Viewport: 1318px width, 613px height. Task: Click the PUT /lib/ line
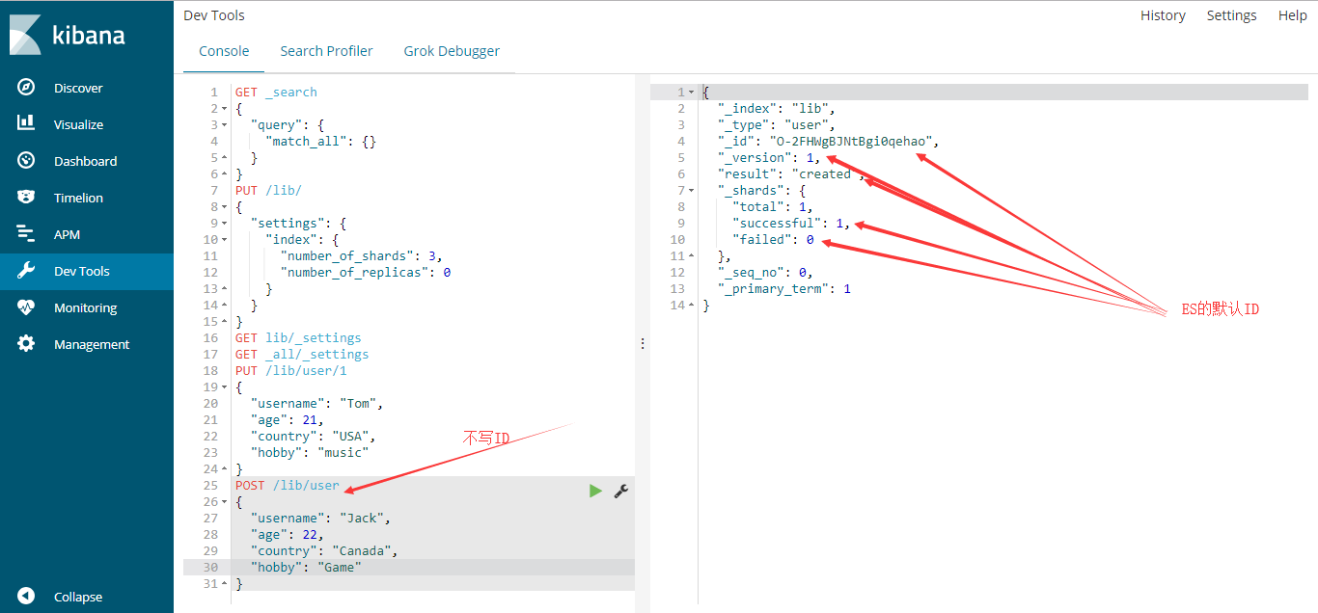[268, 191]
